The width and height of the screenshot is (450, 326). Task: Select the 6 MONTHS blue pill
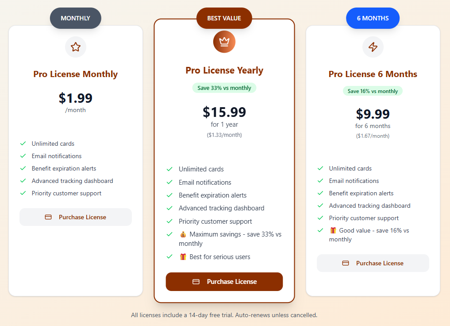tap(373, 18)
